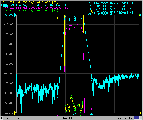Click the IFBW 30 kHz setting

tap(68, 118)
